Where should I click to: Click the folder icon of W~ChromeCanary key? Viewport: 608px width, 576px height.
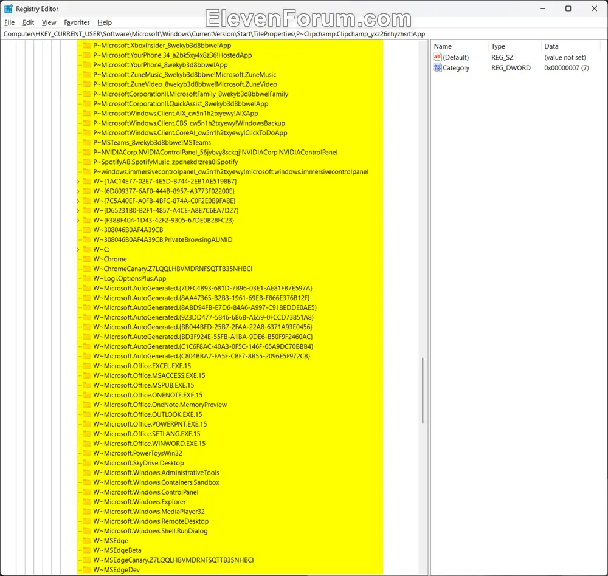(x=86, y=269)
